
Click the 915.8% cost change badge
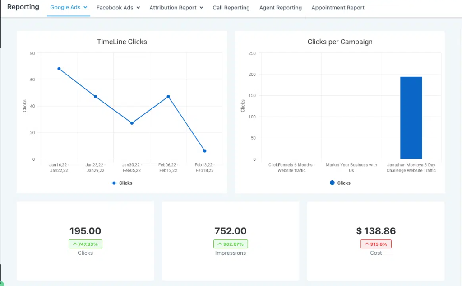376,244
